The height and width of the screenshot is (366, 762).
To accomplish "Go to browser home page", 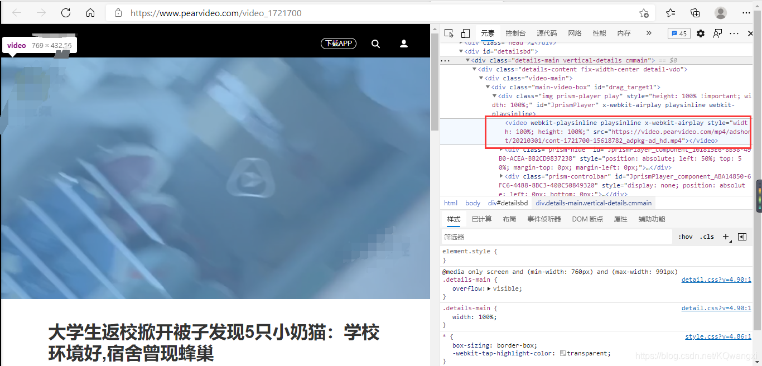I will 90,13.
